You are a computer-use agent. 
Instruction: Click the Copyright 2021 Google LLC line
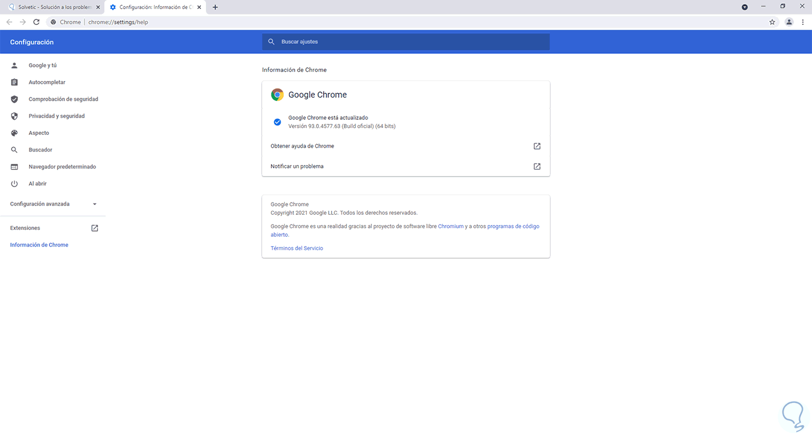coord(344,212)
